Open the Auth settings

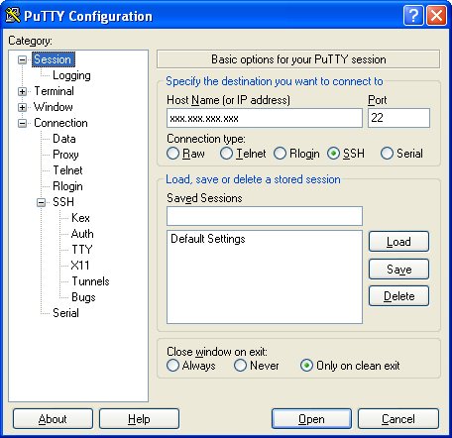click(82, 234)
